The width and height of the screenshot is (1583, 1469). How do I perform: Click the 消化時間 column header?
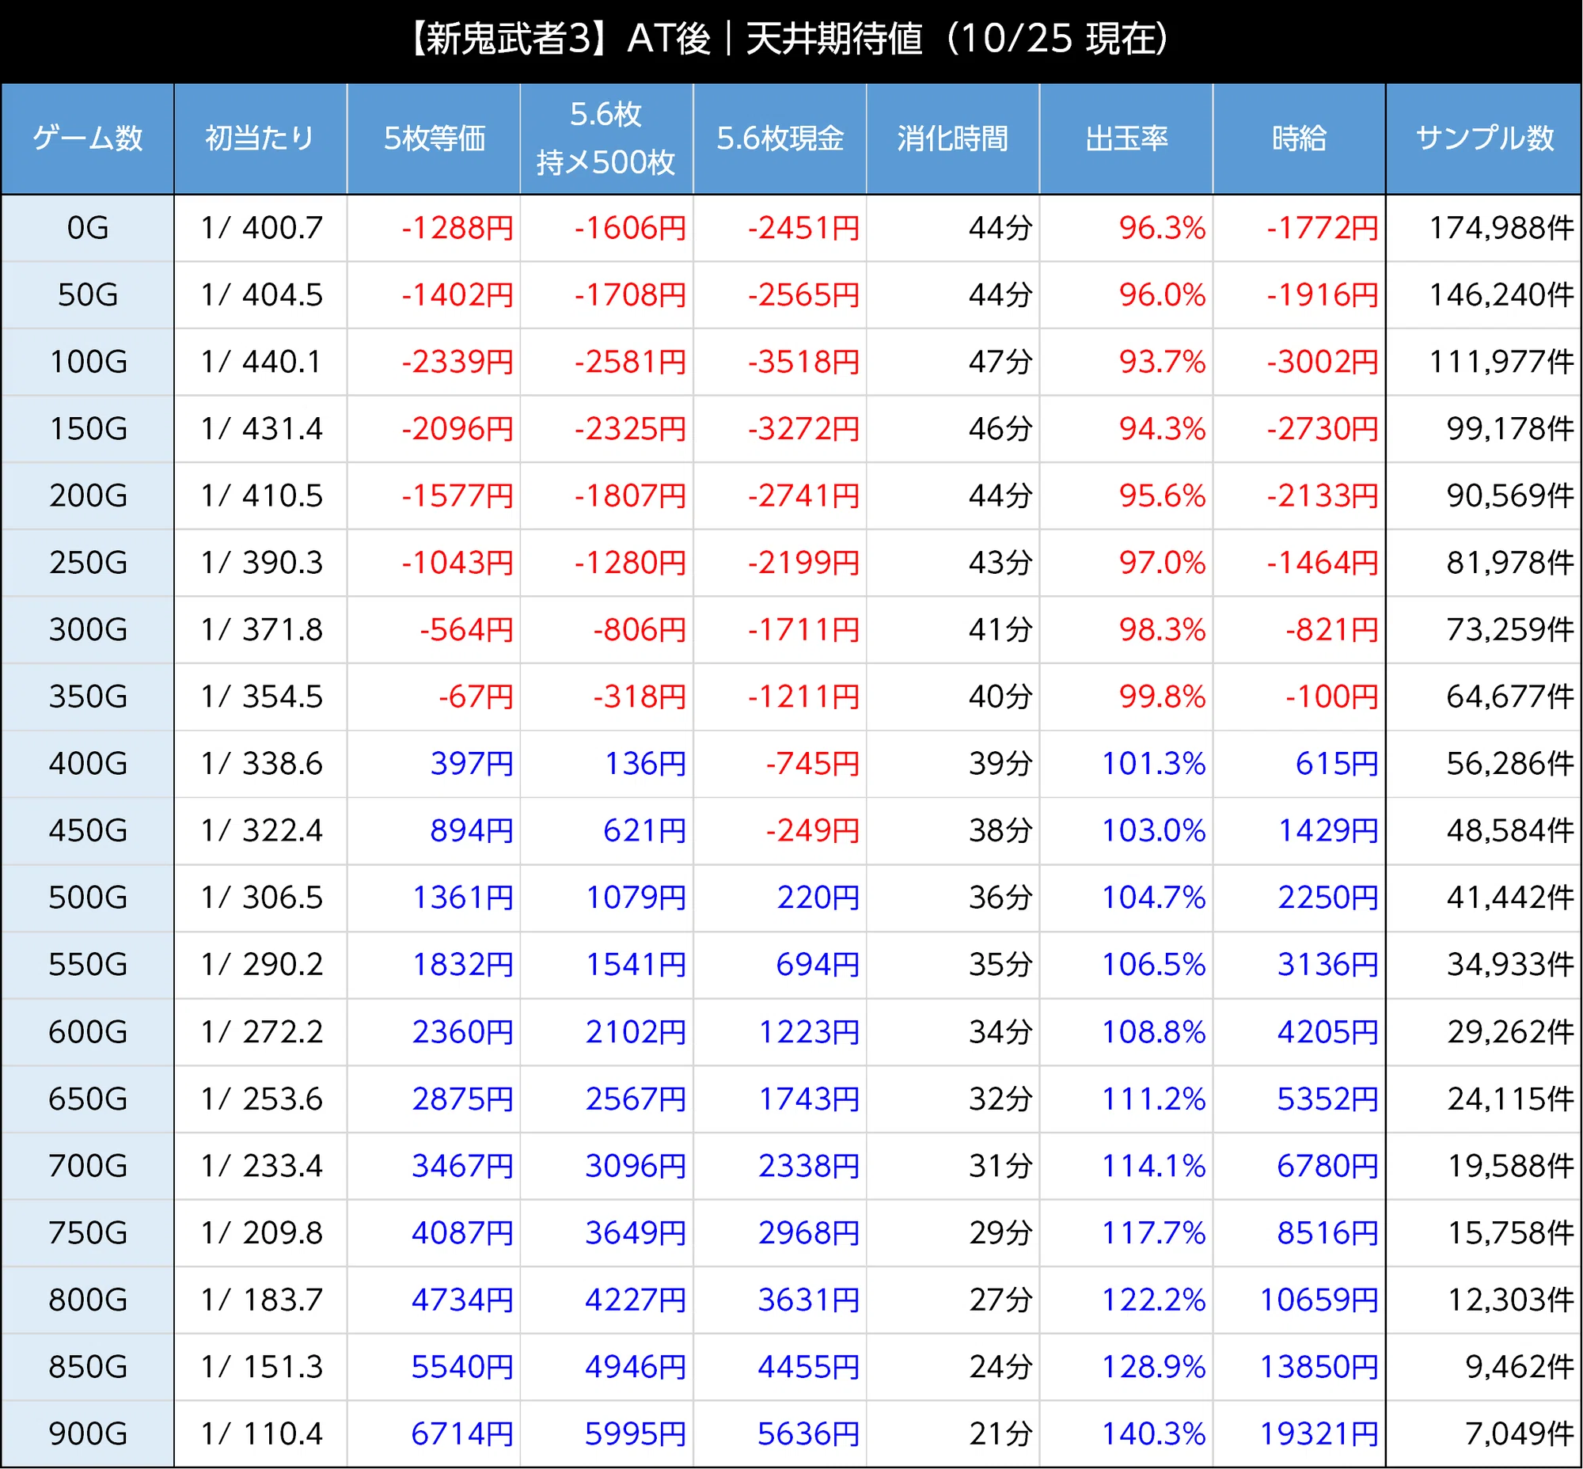952,139
